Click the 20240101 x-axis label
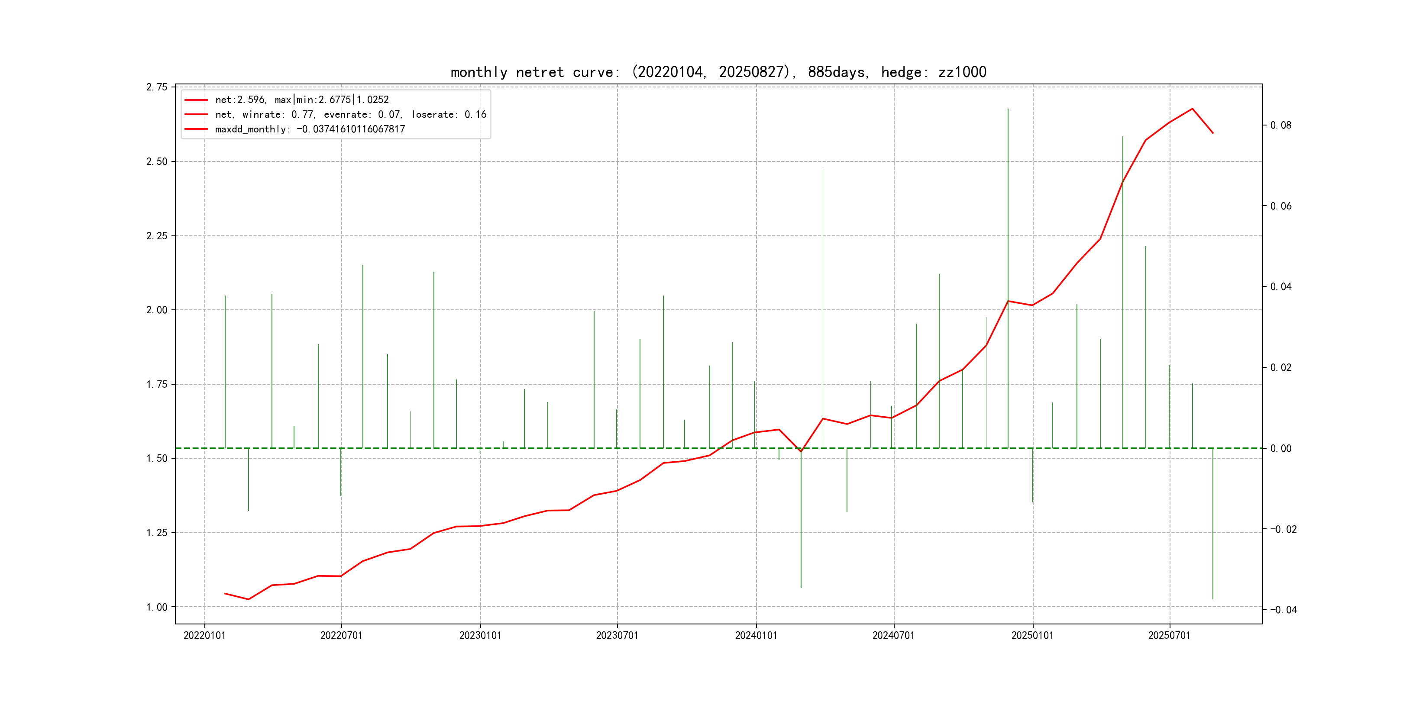The height and width of the screenshot is (701, 1403). 756,635
